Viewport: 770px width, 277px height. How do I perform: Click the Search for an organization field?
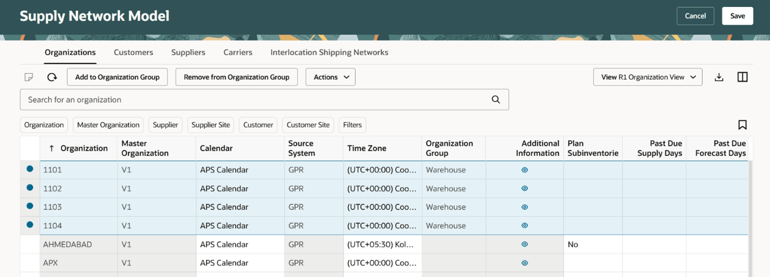254,100
